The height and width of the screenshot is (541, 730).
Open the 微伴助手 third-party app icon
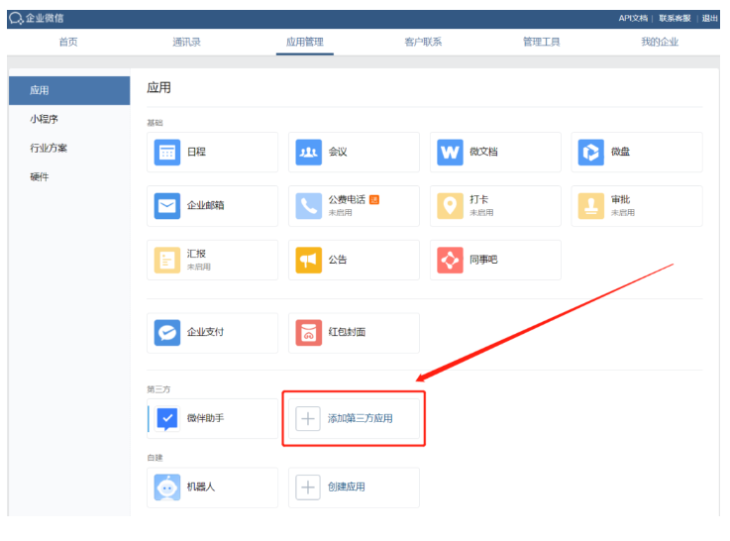pyautogui.click(x=167, y=418)
